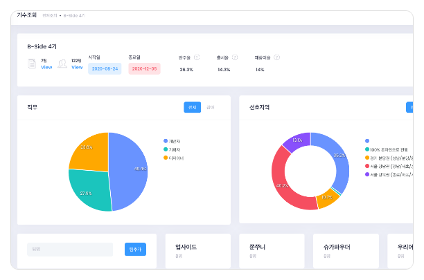The width and height of the screenshot is (424, 280).
Task: Click the help icon beside 완주율
Action: click(x=197, y=57)
